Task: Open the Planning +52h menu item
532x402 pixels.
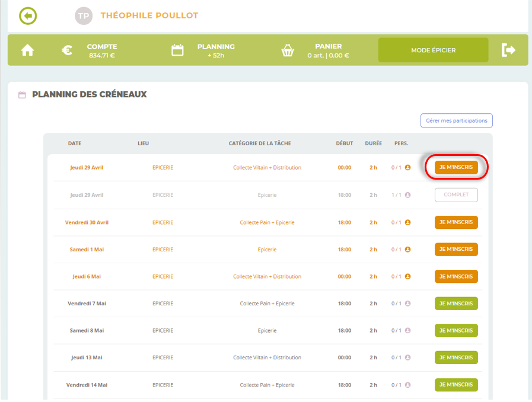Action: click(216, 50)
